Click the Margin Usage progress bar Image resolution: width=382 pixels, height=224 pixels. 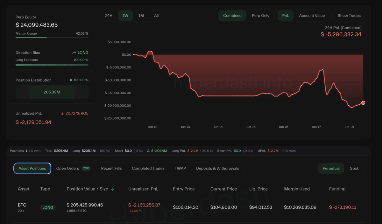click(52, 38)
